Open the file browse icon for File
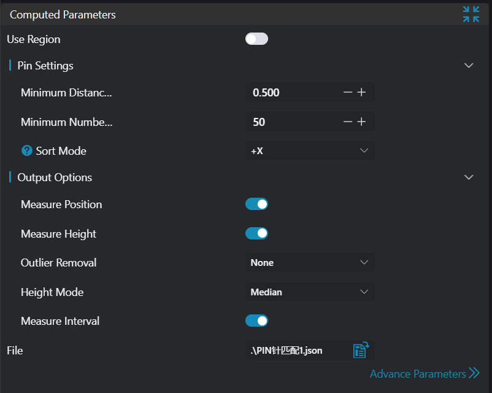The image size is (492, 393). point(360,351)
